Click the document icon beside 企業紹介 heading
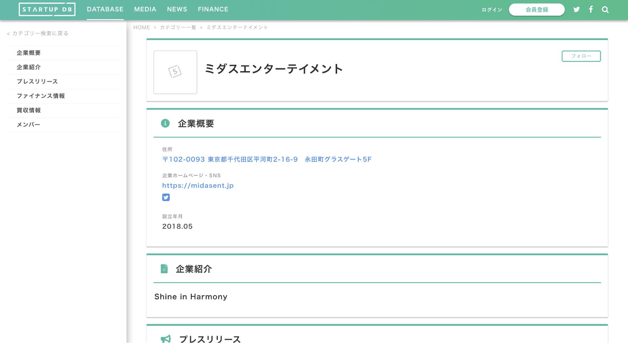The image size is (628, 343). [x=164, y=269]
